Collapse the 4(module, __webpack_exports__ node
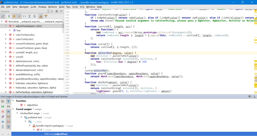Image resolution: width=257 pixels, height=136 pixels. [x=2, y=21]
